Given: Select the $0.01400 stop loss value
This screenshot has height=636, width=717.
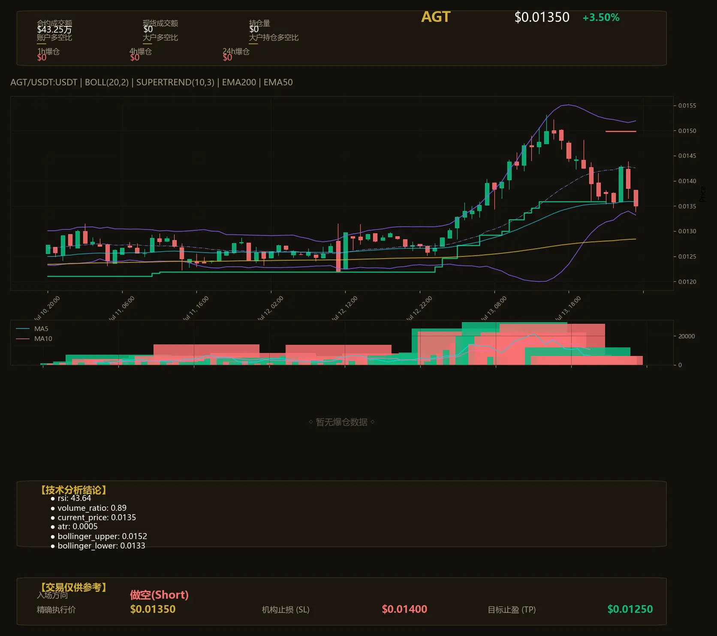Looking at the screenshot, I should (404, 609).
